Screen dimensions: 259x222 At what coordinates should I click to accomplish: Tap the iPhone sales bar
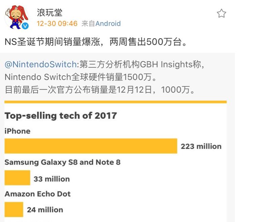(x=91, y=146)
